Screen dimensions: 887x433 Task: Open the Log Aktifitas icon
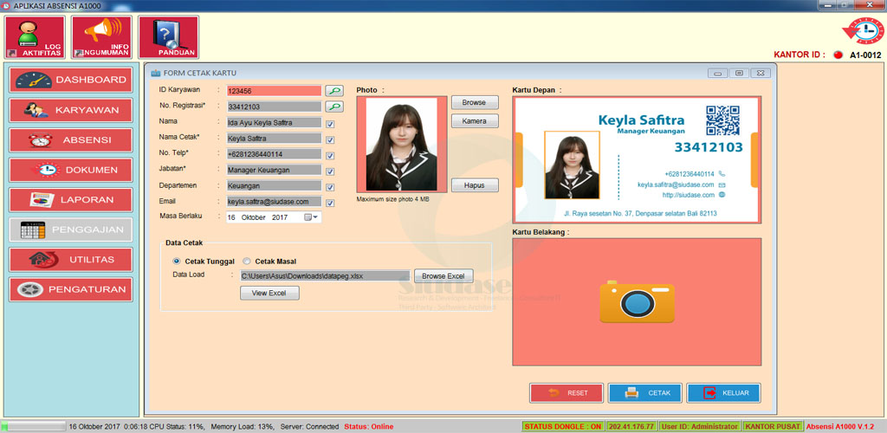pos(35,37)
